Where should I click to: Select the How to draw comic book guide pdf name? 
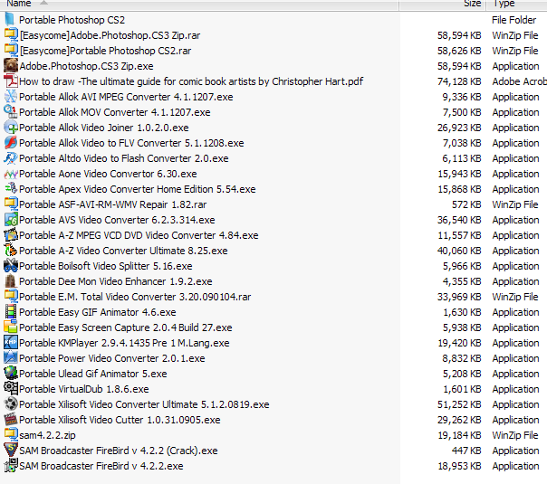point(191,81)
